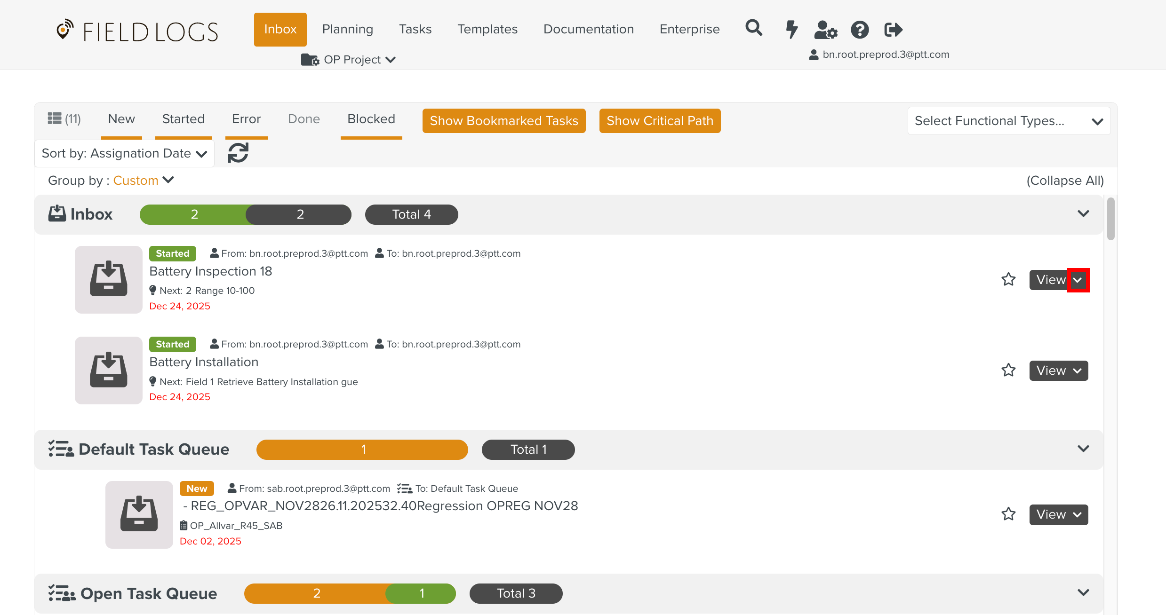Click the refresh task list icon
The image size is (1166, 615).
(x=238, y=153)
